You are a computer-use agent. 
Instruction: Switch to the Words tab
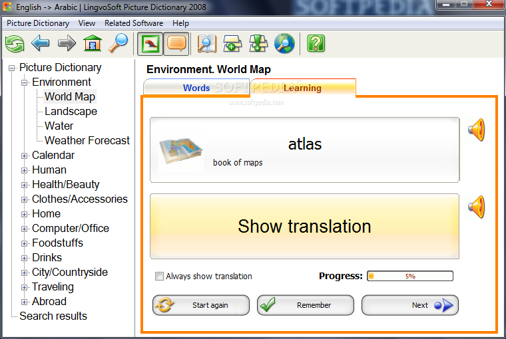pos(196,88)
